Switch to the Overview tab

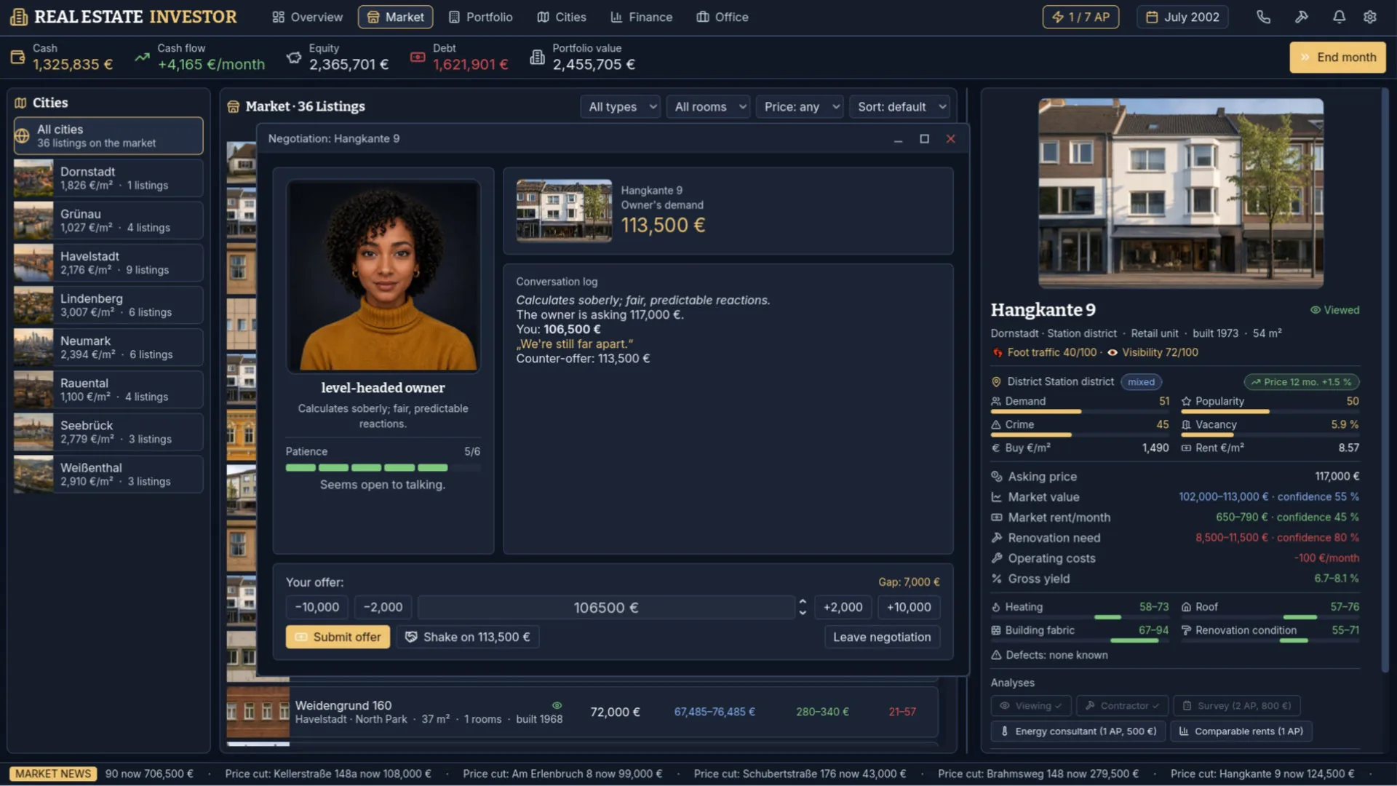pos(307,17)
